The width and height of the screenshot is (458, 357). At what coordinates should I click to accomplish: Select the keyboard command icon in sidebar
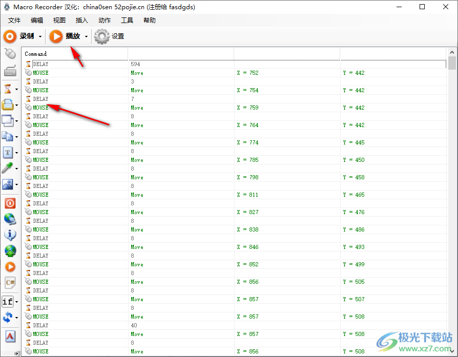10,70
